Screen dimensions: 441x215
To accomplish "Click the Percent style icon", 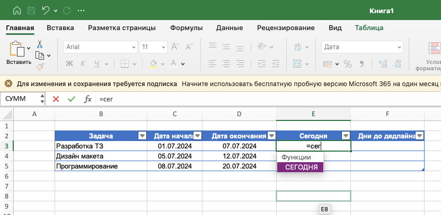I will [348, 64].
